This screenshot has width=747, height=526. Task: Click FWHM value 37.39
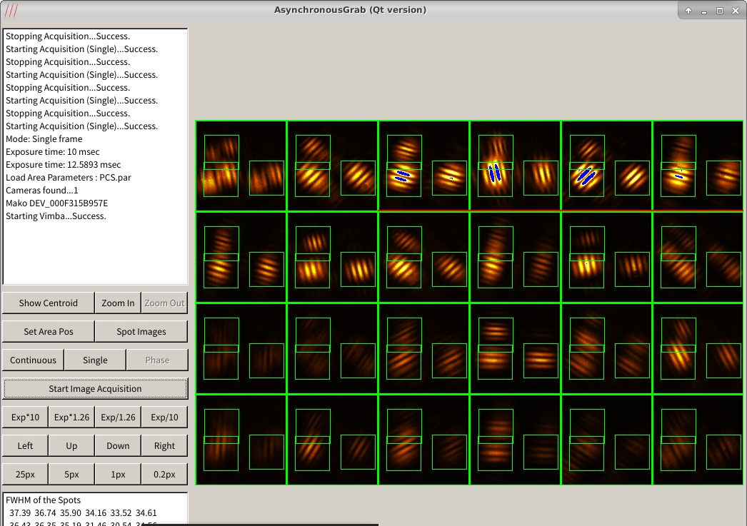pyautogui.click(x=20, y=513)
